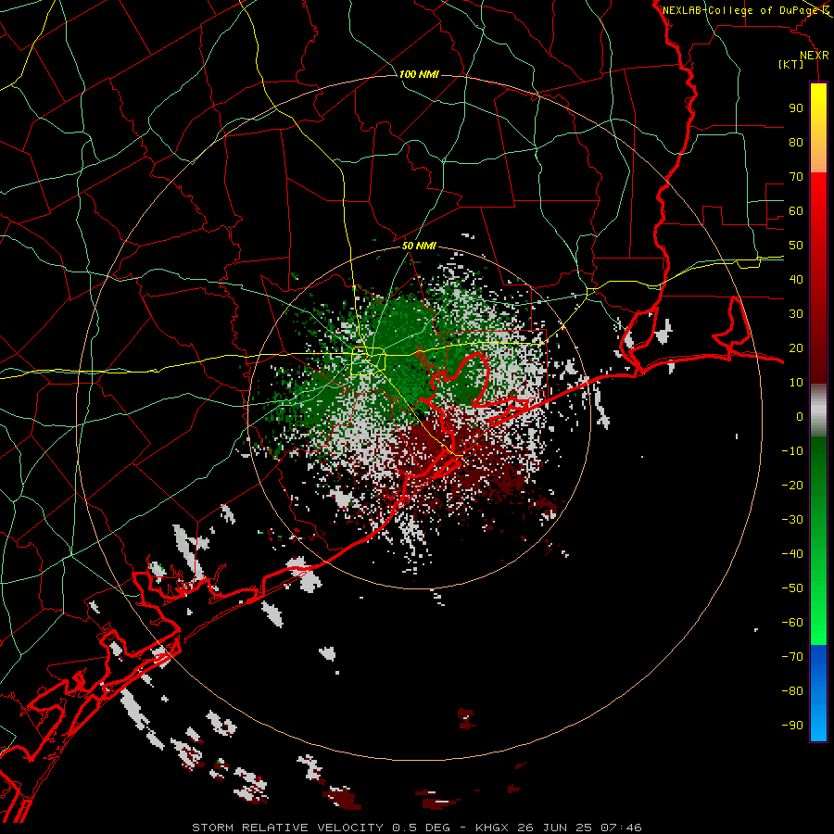
Task: Click the -60 value on velocity scale
Action: tap(792, 623)
